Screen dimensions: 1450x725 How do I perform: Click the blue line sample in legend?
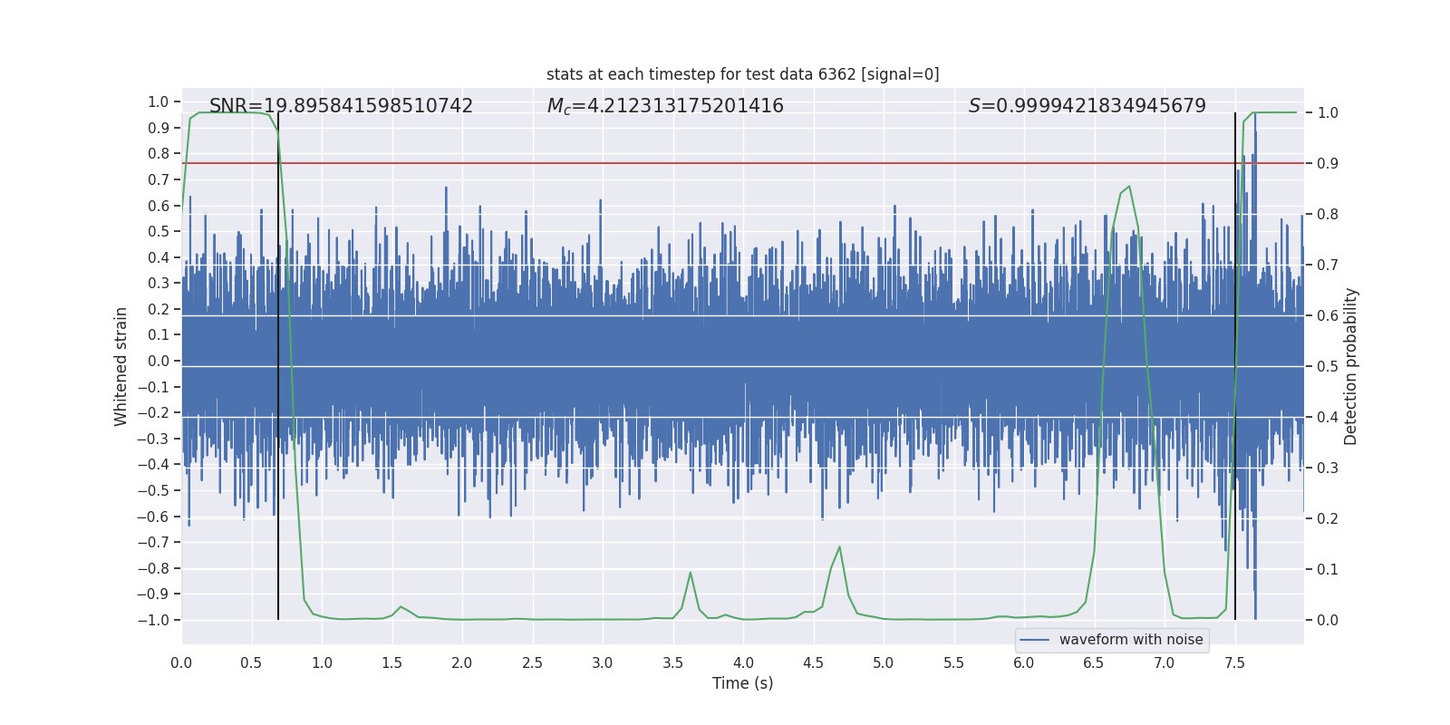point(1034,640)
